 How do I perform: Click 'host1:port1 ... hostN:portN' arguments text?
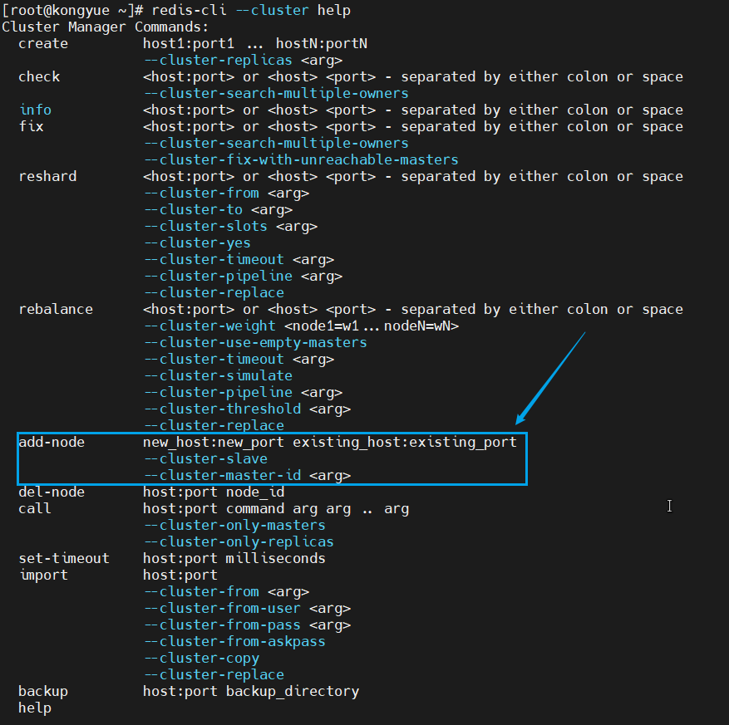click(255, 44)
